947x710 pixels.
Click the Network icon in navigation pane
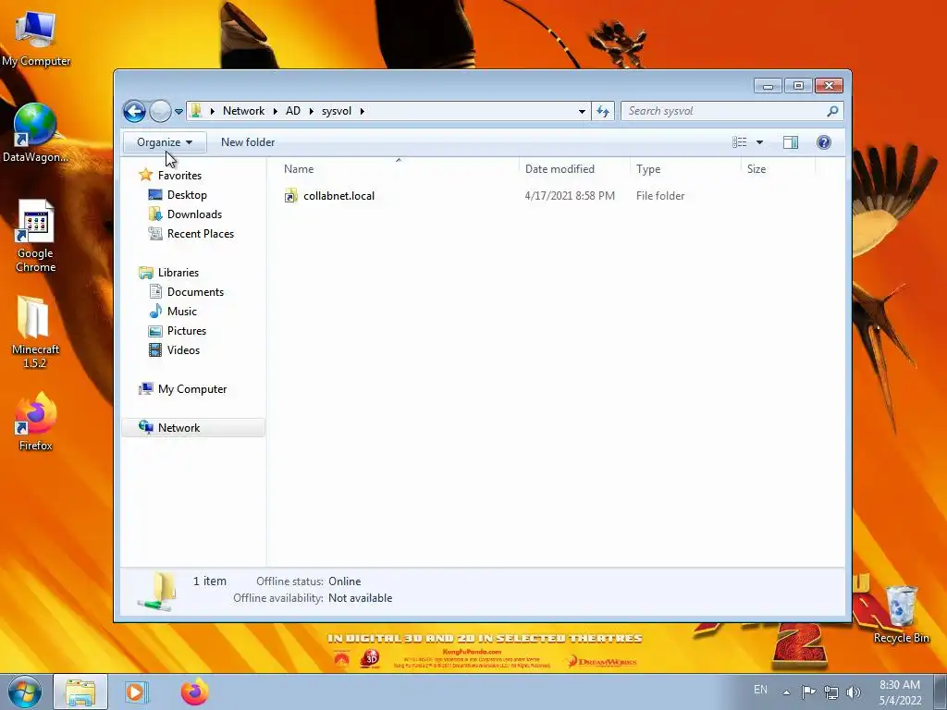(145, 427)
